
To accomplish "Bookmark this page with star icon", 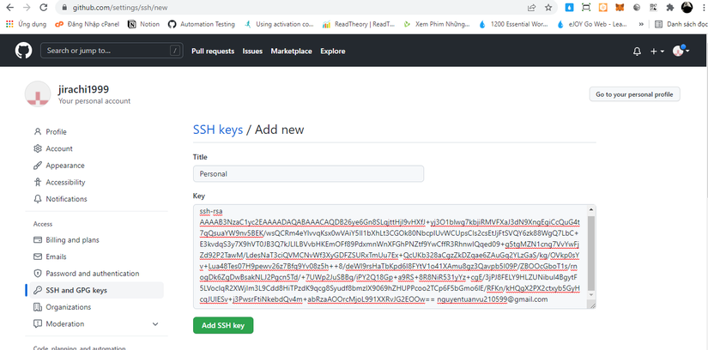I will click(x=548, y=7).
